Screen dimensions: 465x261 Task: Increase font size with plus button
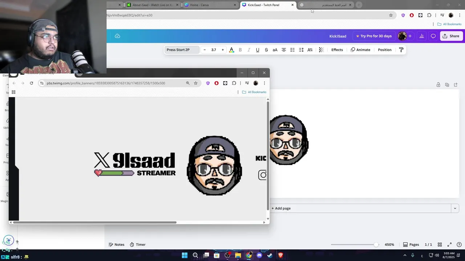223,50
